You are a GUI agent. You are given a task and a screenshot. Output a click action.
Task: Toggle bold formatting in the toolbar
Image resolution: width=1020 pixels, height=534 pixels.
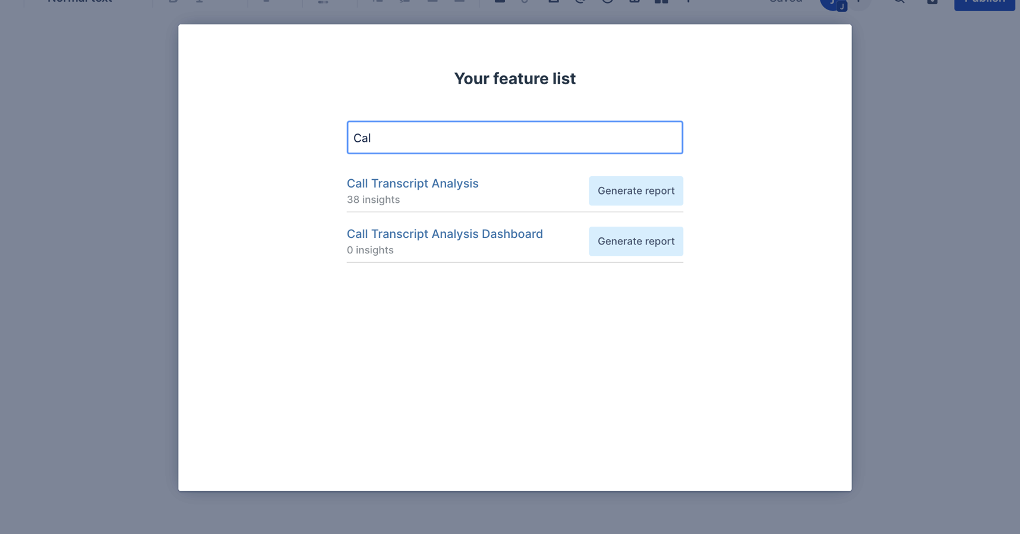(173, 2)
